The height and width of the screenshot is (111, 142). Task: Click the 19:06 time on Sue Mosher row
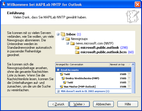(123, 87)
